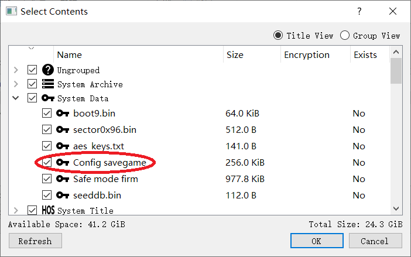Click the key icon next to sector0x96.bin

[x=63, y=129]
